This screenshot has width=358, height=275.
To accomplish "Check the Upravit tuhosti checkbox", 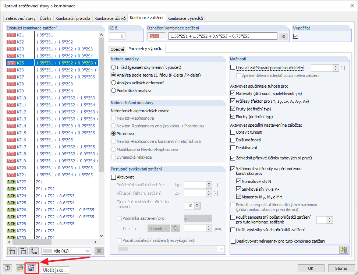I will 233,132.
